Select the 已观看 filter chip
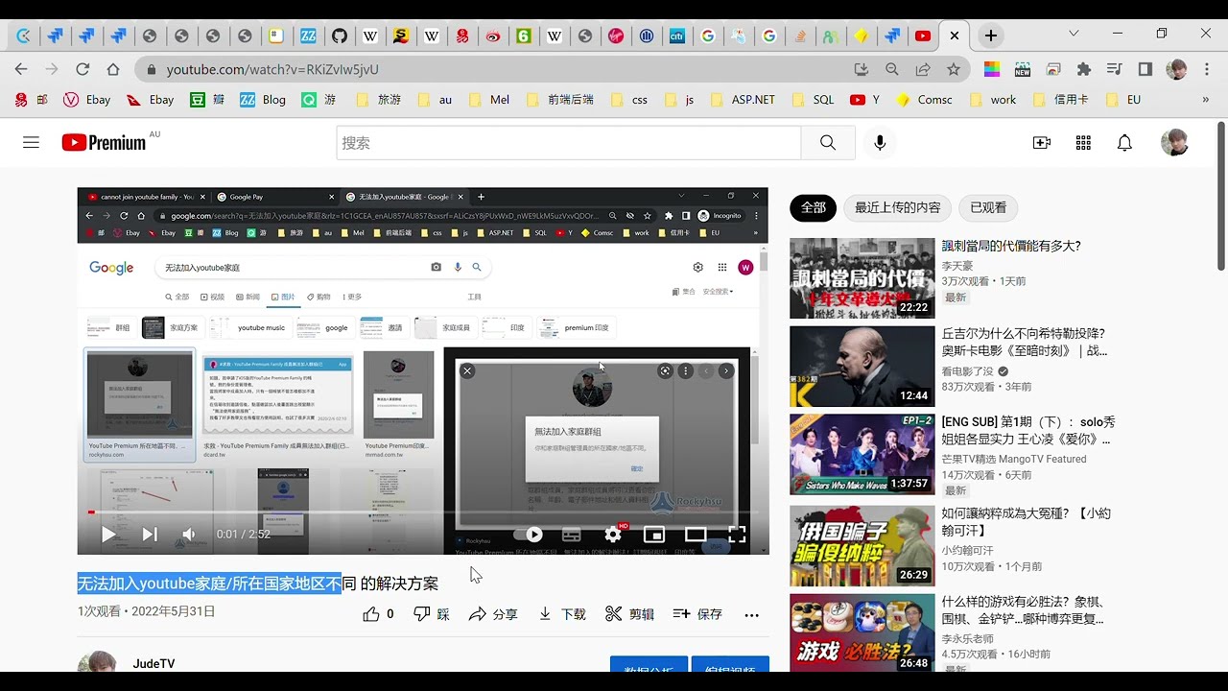This screenshot has height=691, width=1228. coord(988,207)
